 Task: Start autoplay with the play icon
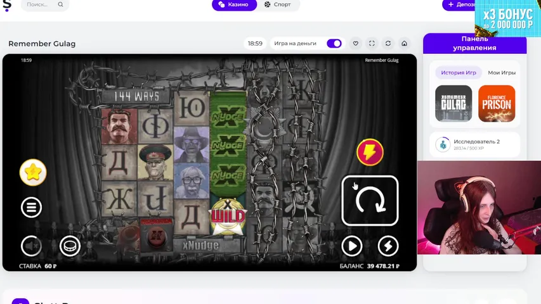coord(351,246)
